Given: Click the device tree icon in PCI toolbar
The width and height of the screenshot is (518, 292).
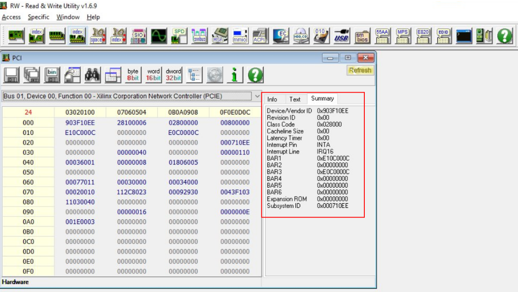Looking at the screenshot, I should (194, 75).
